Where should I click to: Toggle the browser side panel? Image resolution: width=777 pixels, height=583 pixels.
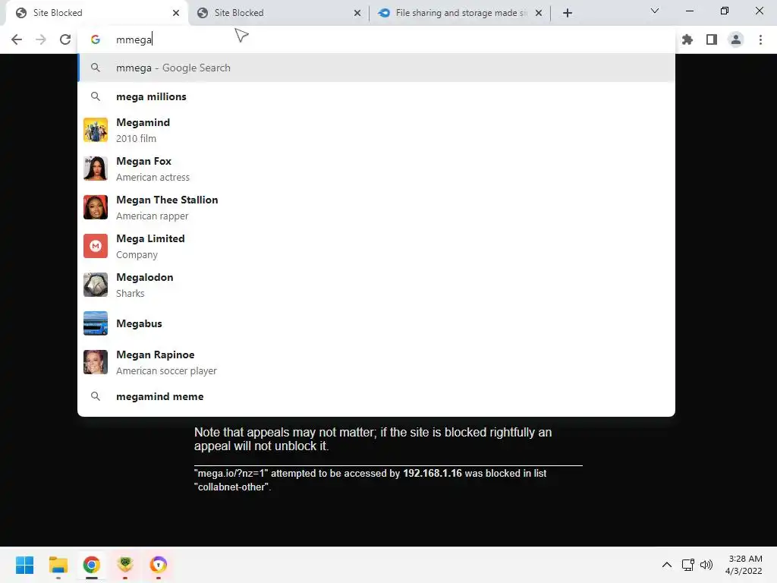pyautogui.click(x=712, y=39)
